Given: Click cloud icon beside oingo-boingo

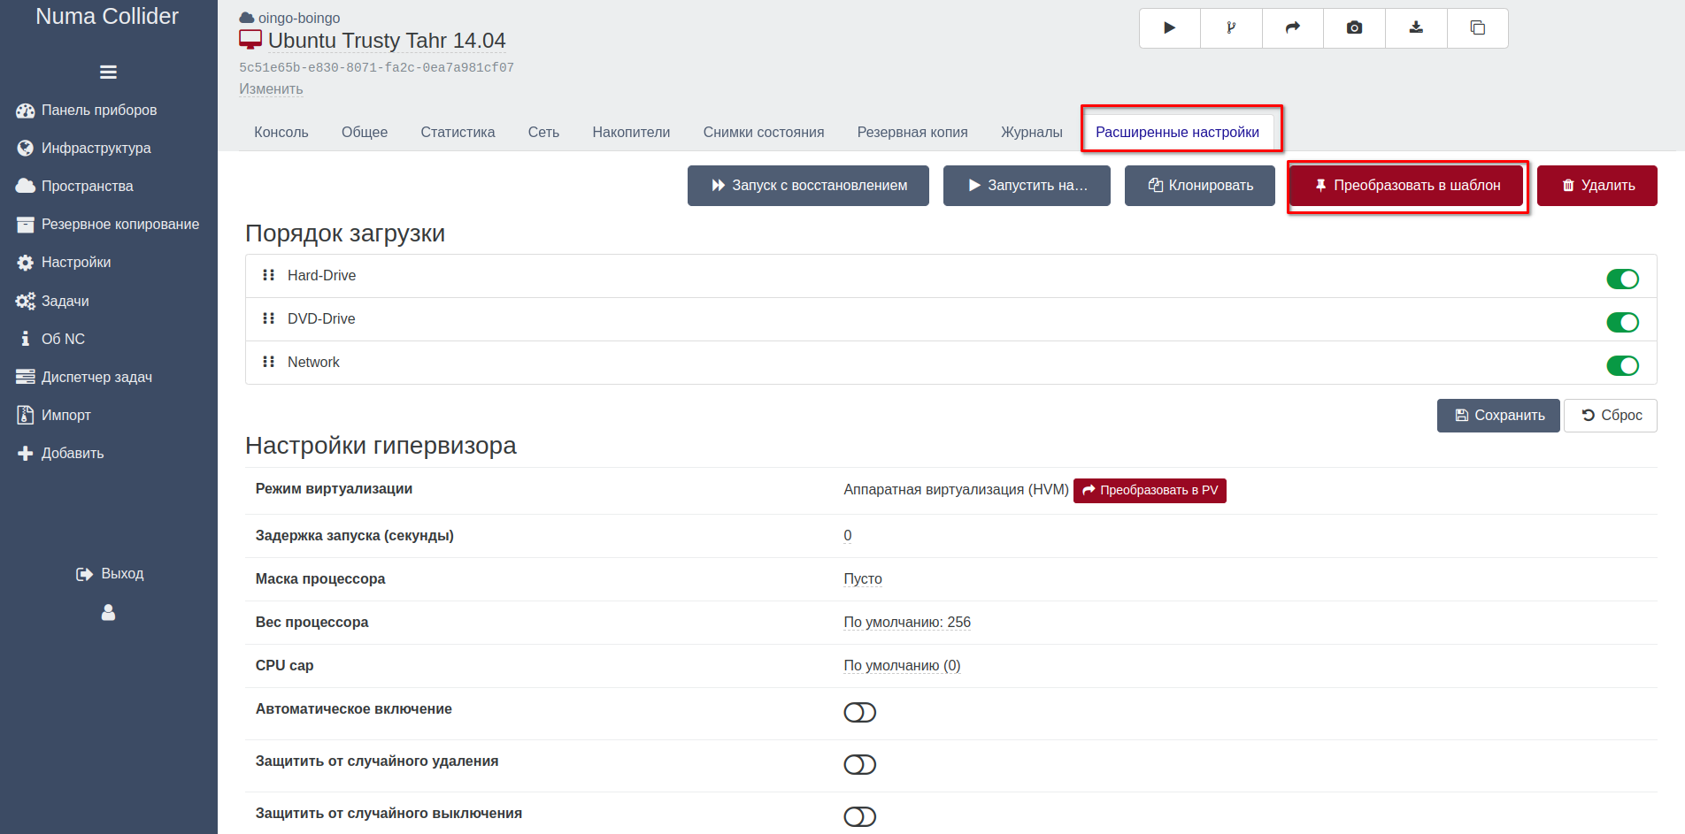Looking at the screenshot, I should pyautogui.click(x=247, y=18).
